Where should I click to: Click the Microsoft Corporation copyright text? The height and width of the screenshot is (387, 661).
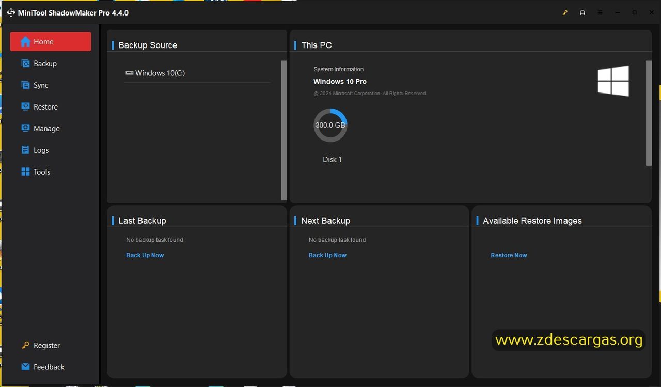370,94
